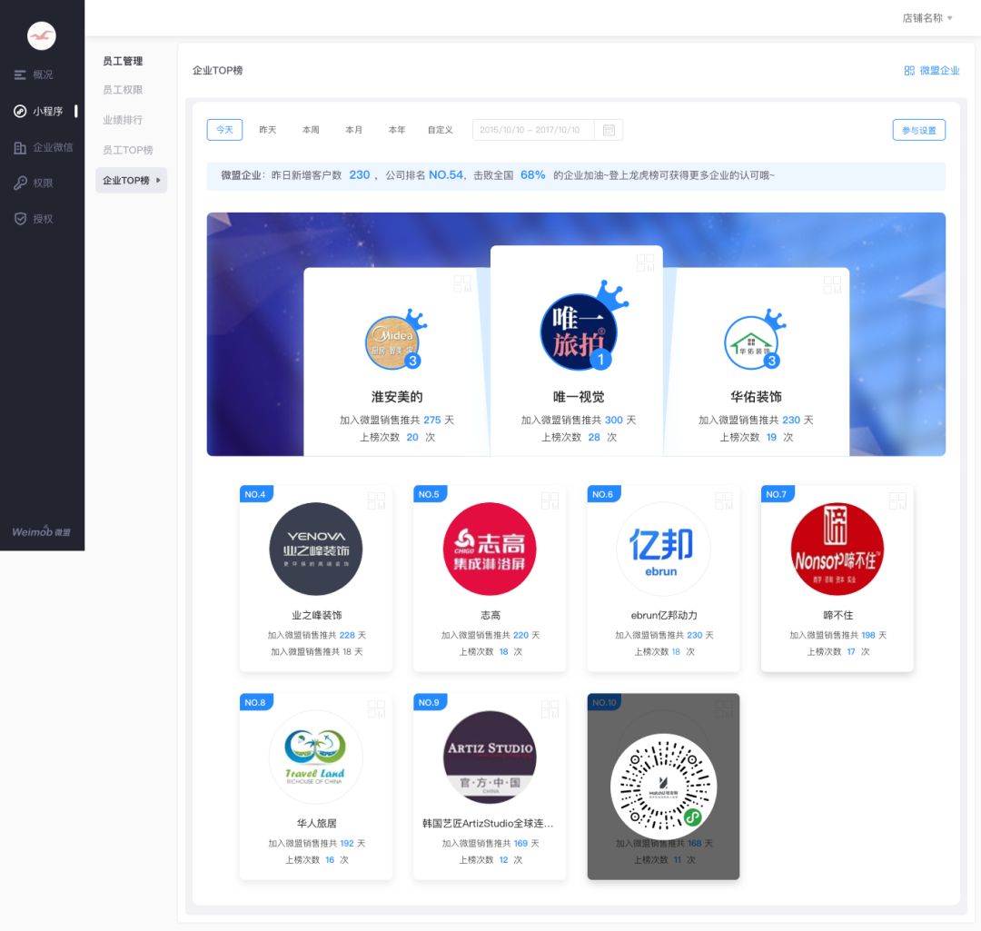This screenshot has width=981, height=931.
Task: Show QR code icon on 唯一视觉 card
Action: coord(645,262)
